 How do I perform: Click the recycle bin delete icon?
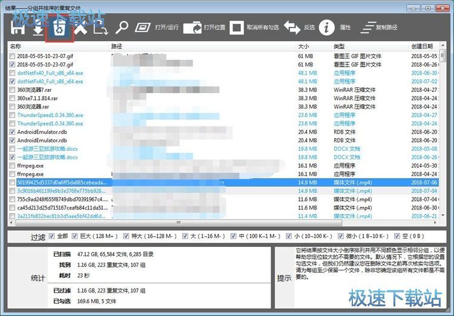(x=60, y=29)
